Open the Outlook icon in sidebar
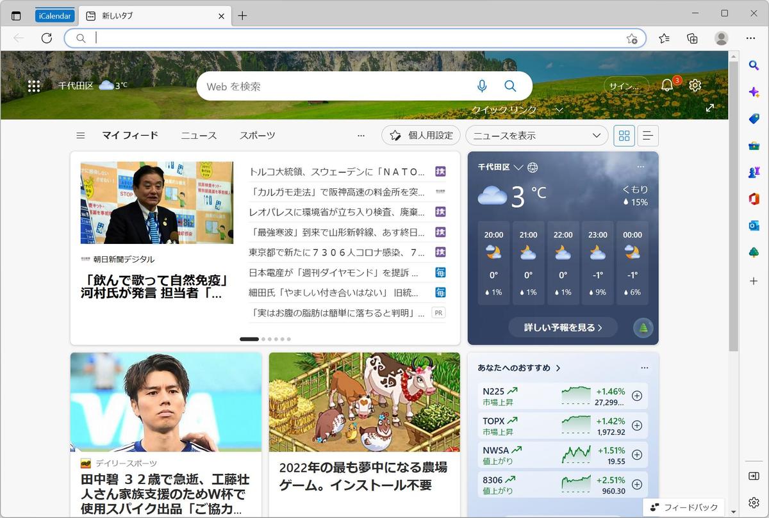The image size is (769, 518). click(x=754, y=225)
